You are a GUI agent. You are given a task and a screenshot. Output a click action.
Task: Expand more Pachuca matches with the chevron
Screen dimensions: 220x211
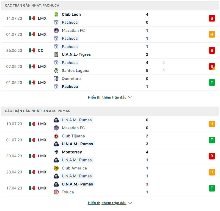pyautogui.click(x=130, y=97)
